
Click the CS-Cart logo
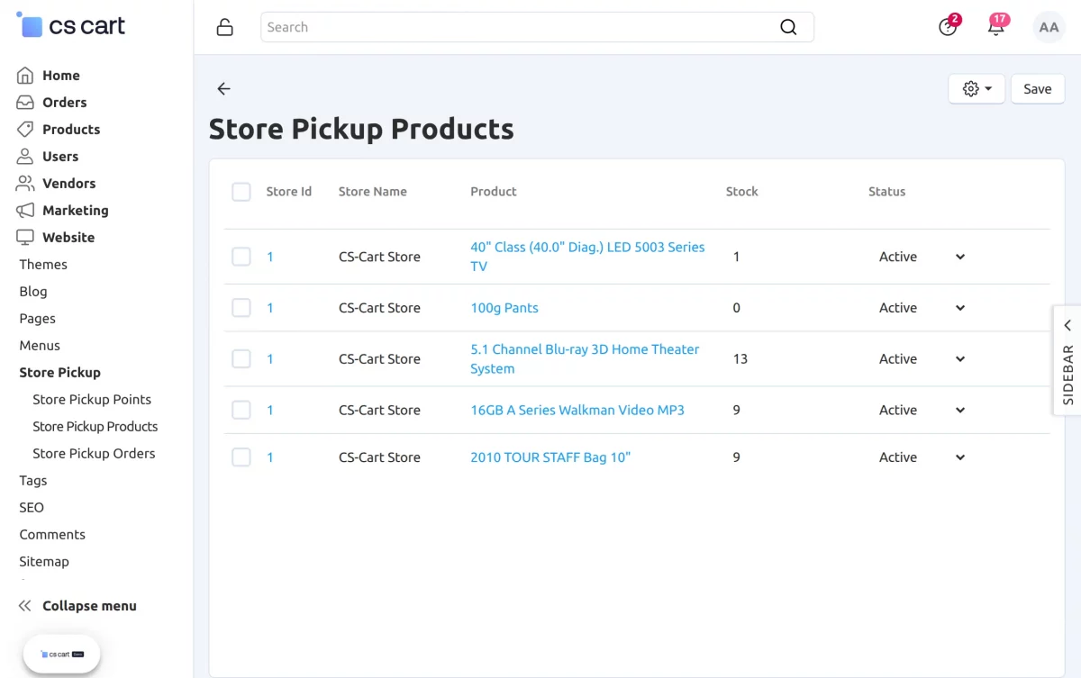71,25
